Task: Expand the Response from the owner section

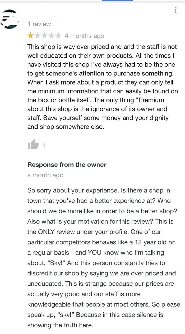Action: point(66,164)
